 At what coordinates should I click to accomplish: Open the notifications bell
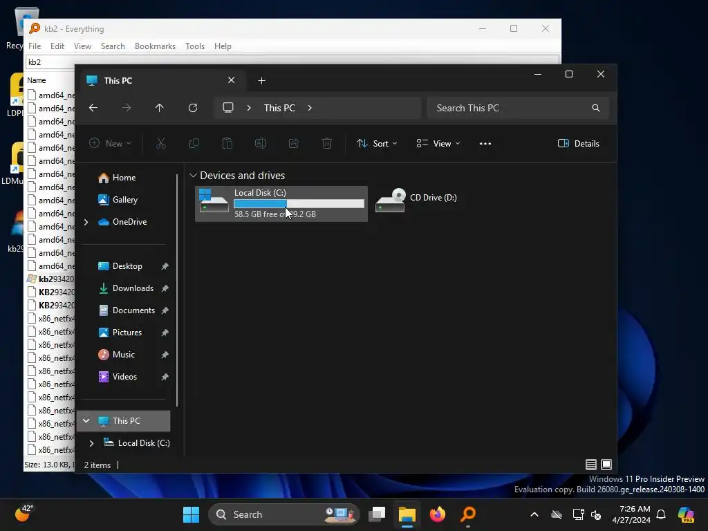pos(661,514)
